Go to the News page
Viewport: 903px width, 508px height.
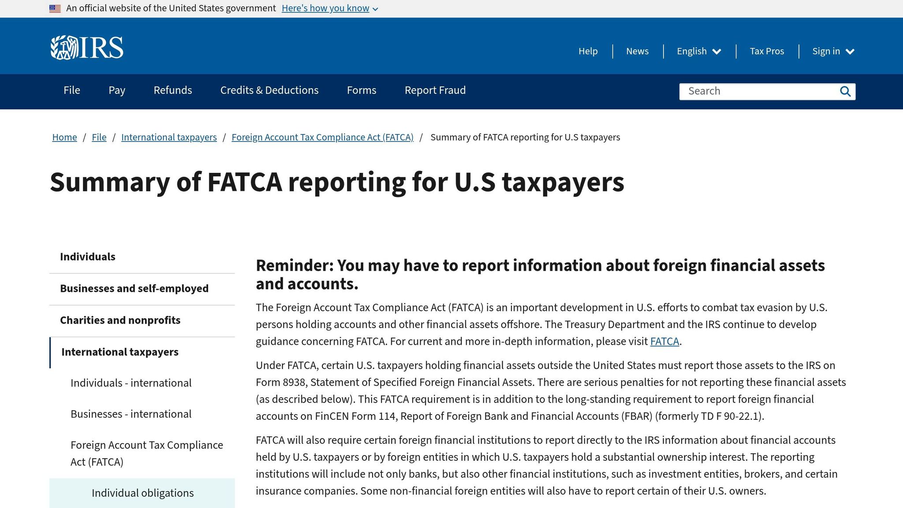coord(638,51)
